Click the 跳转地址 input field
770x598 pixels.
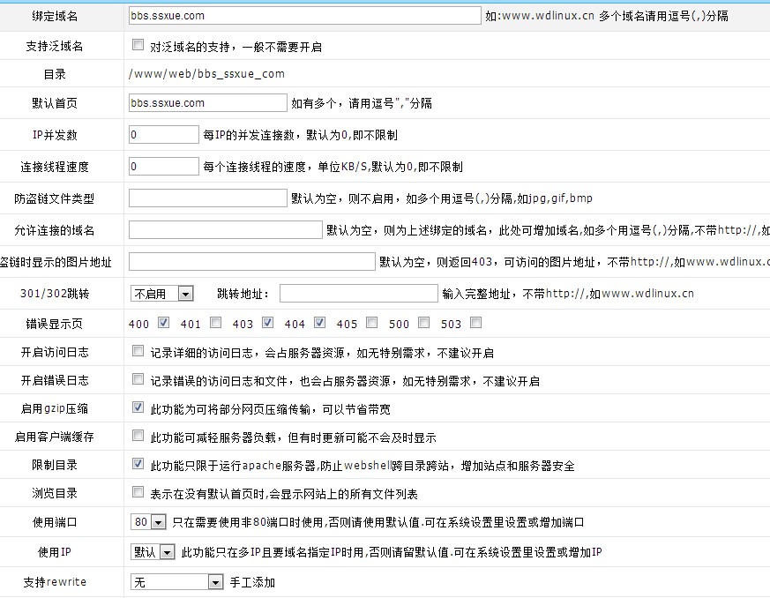coord(358,294)
